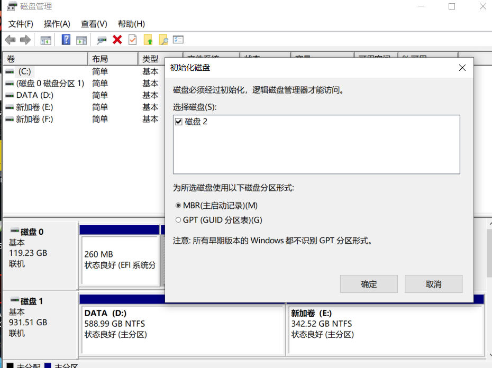Click the Disk Management title bar icon
492x368 pixels.
point(12,6)
